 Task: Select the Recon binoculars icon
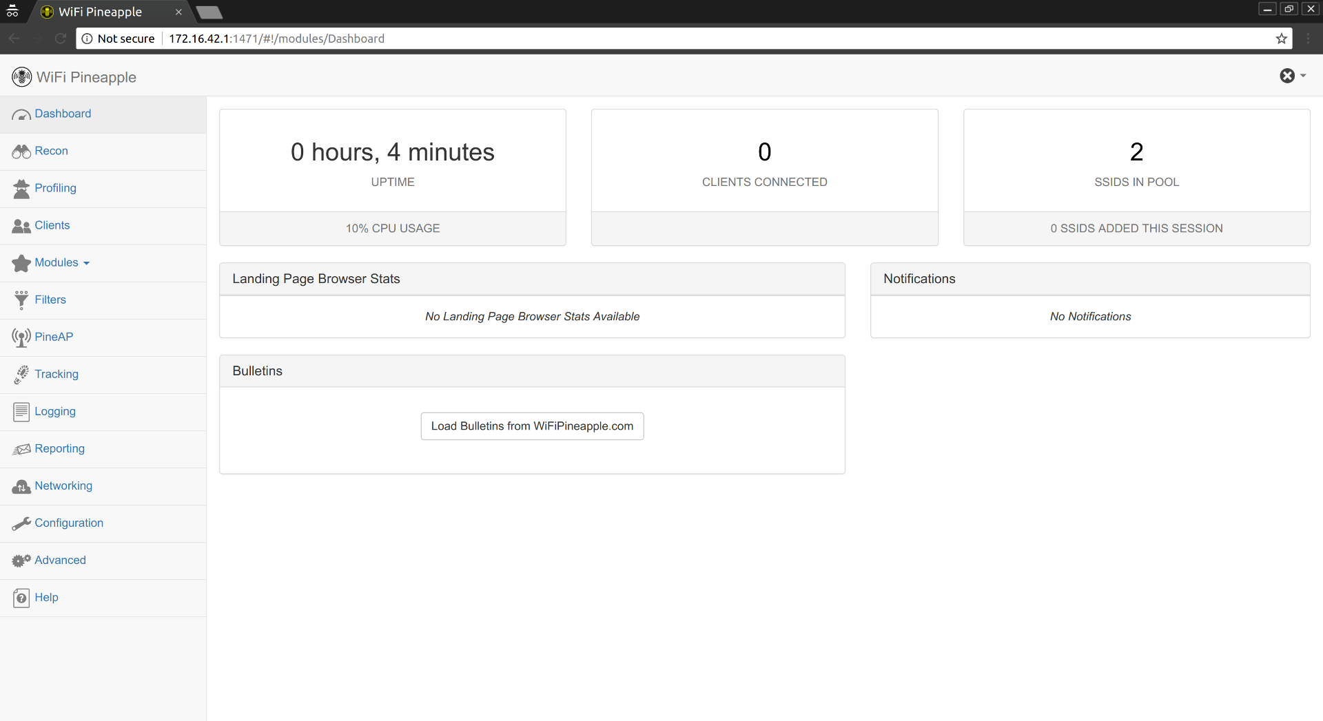tap(21, 151)
